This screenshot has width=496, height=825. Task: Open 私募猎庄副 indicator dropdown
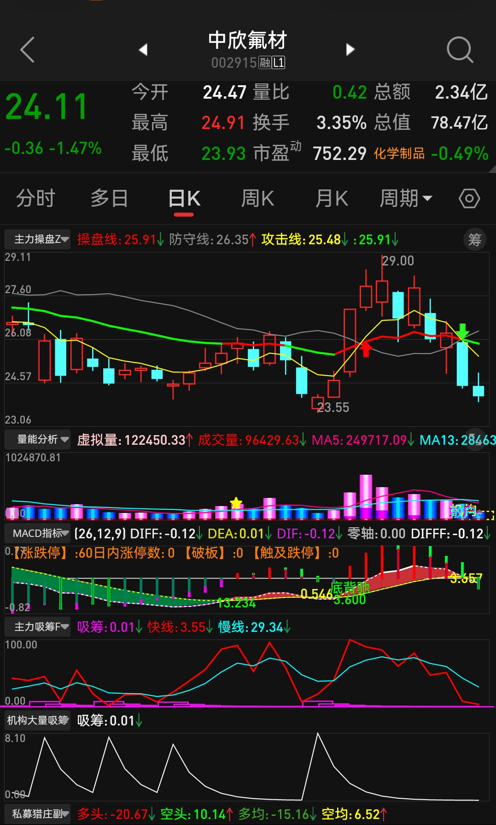coord(38,814)
